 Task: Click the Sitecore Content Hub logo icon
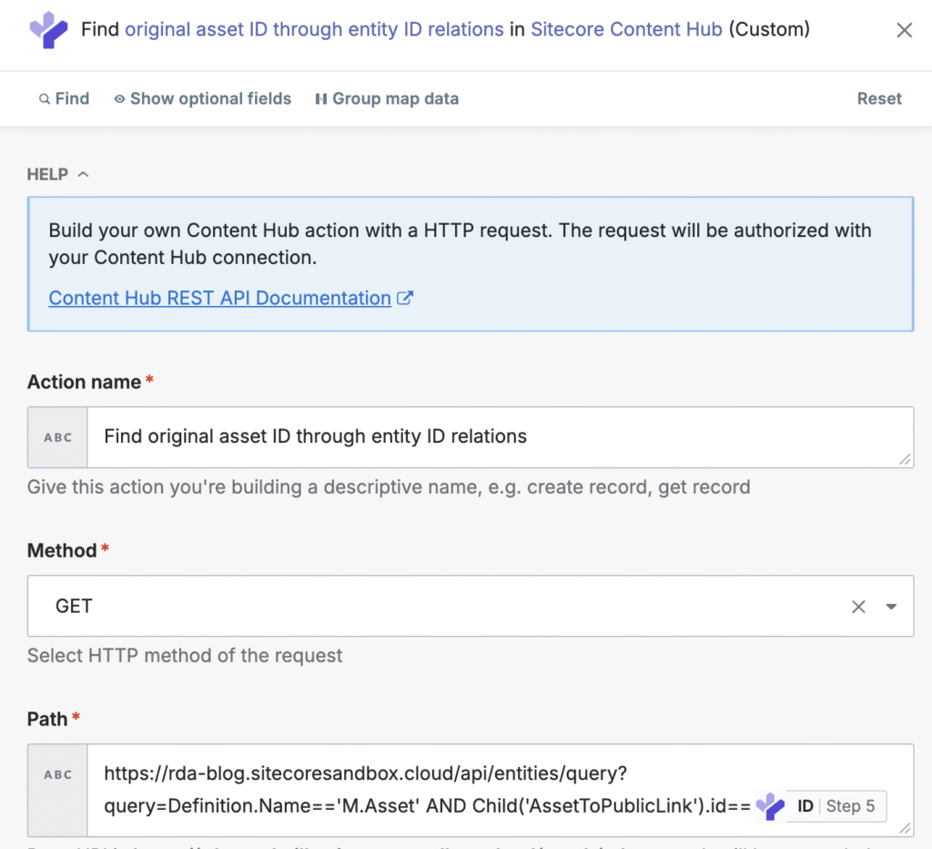(x=49, y=30)
